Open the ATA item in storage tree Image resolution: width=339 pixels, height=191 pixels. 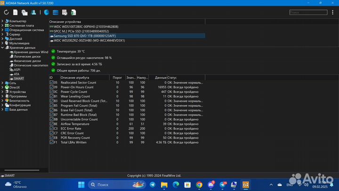tap(16, 74)
